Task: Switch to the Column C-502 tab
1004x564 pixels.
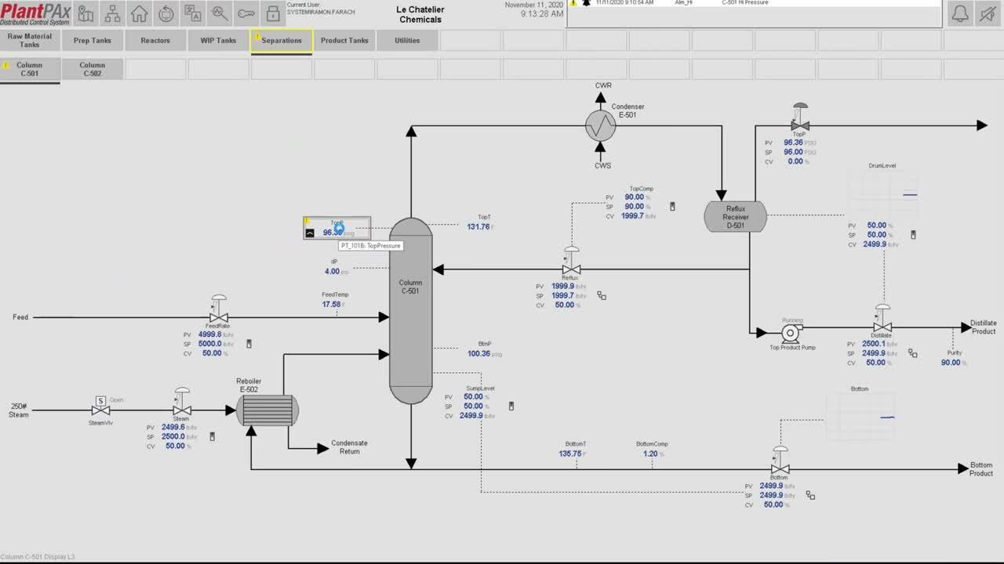Action: coord(92,70)
